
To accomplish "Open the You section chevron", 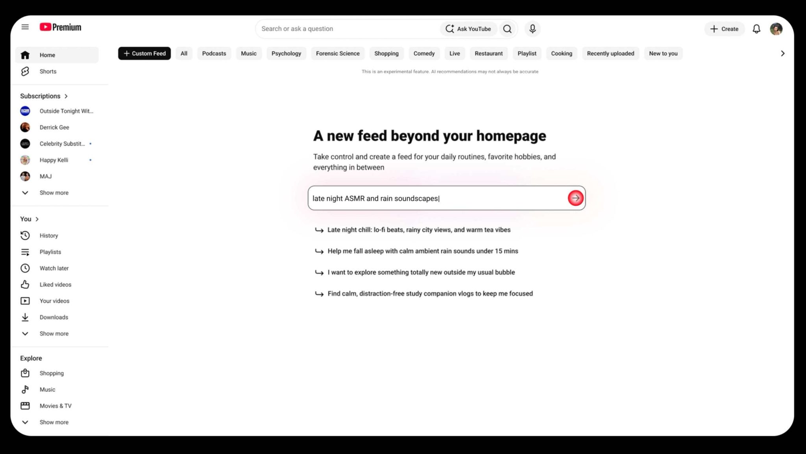I will (37, 219).
